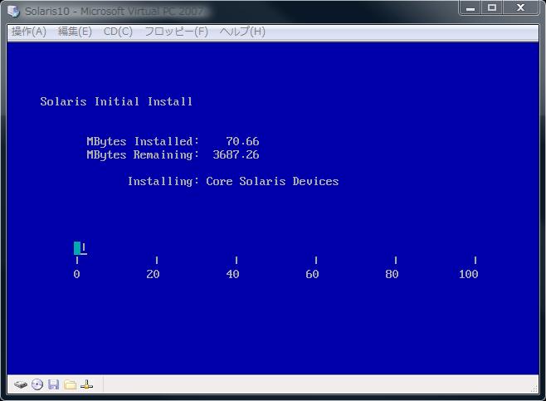Screen dimensions: 546x401
Task: Click the window resize grip corner
Action: click(x=534, y=389)
